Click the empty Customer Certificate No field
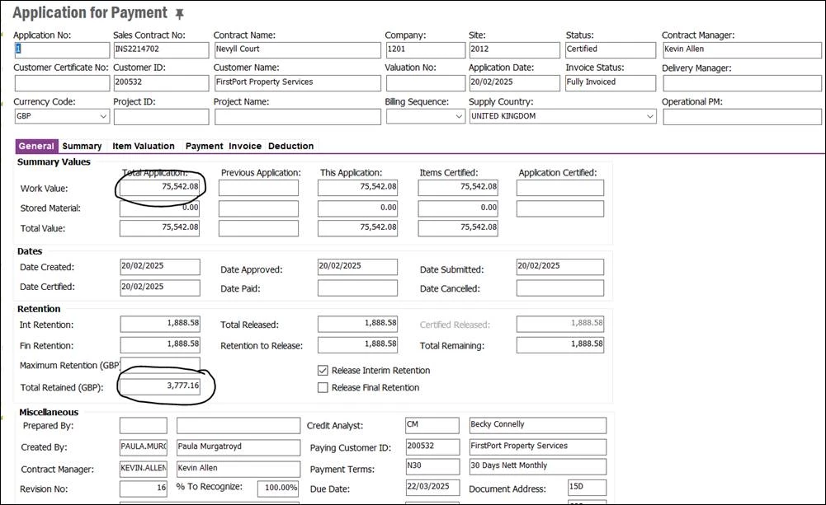Screen dimensions: 826x505 [x=62, y=83]
